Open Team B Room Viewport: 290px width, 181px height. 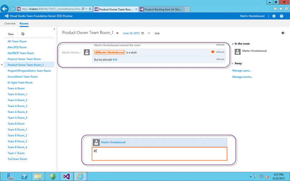tap(16, 124)
